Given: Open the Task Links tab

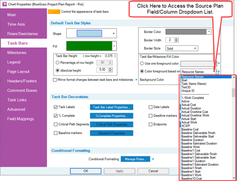Looking at the screenshot, I should (x=17, y=100).
